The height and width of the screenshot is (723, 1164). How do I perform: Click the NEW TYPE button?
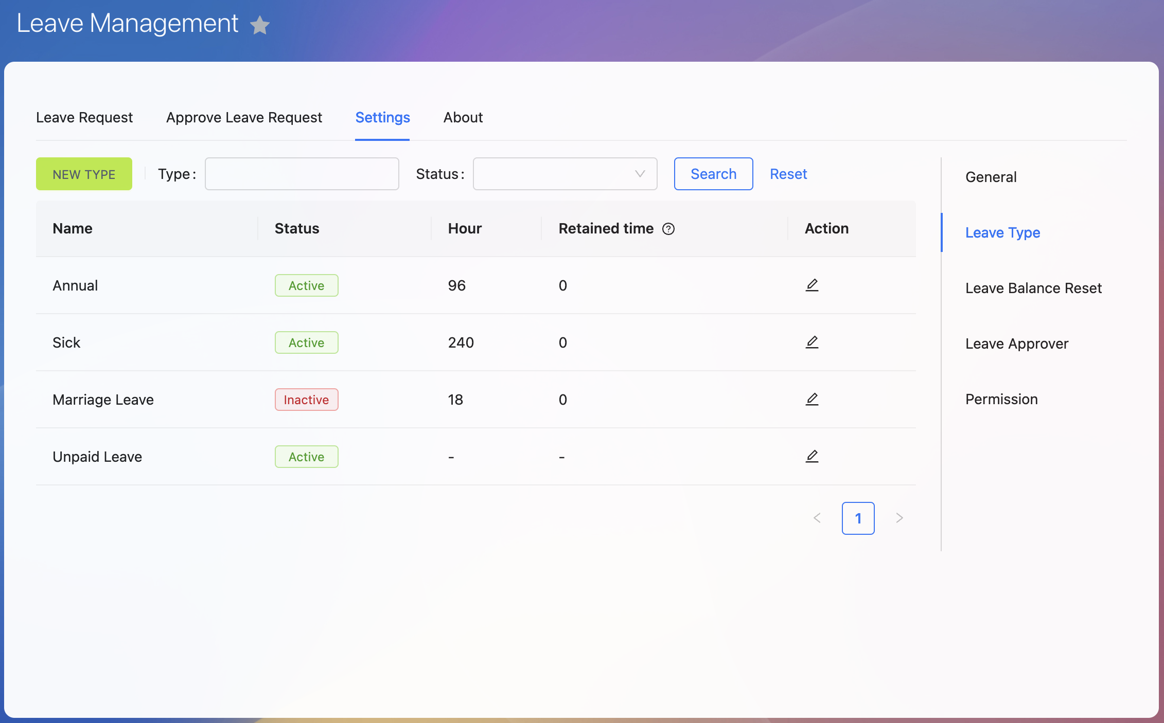click(84, 174)
